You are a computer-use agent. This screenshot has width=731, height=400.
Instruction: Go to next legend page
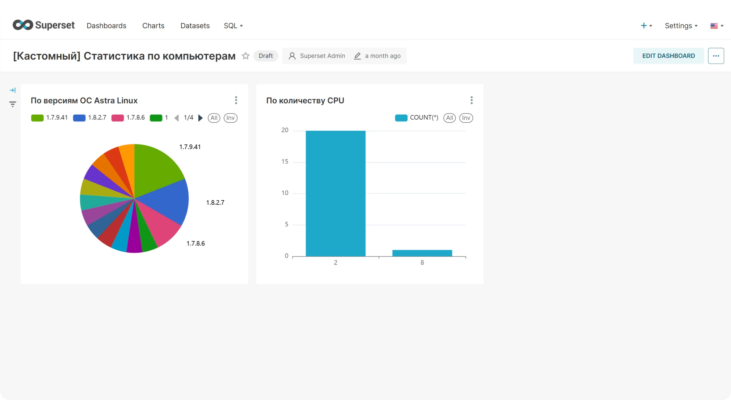pyautogui.click(x=200, y=118)
